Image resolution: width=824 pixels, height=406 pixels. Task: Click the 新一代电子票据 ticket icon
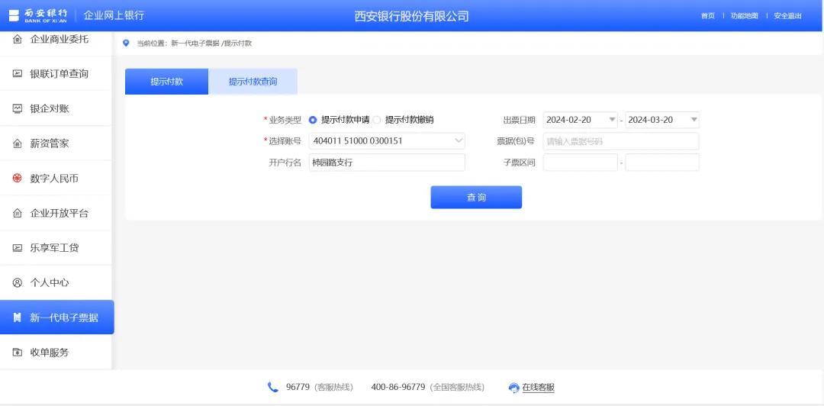[x=18, y=317]
